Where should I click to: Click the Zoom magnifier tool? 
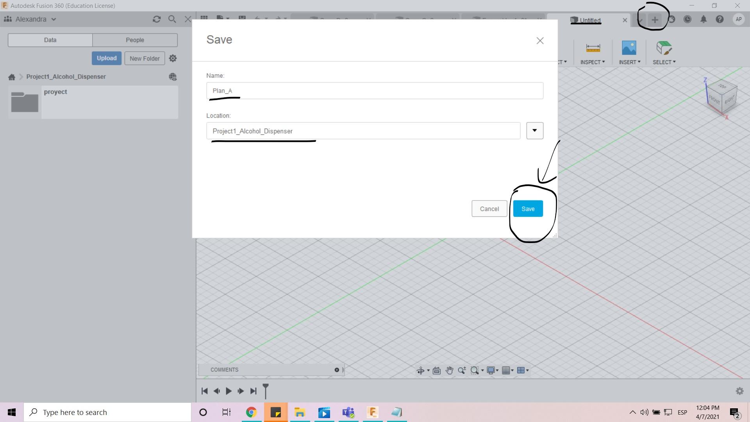[462, 370]
